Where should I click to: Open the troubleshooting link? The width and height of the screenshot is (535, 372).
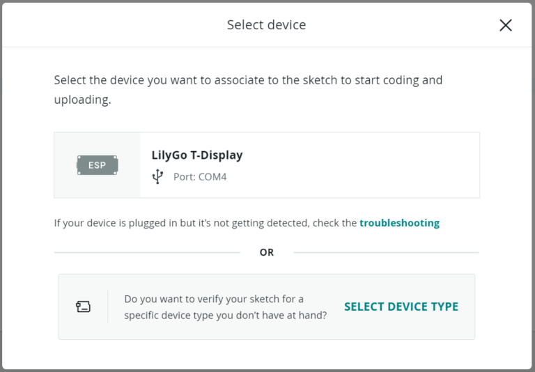coord(399,223)
